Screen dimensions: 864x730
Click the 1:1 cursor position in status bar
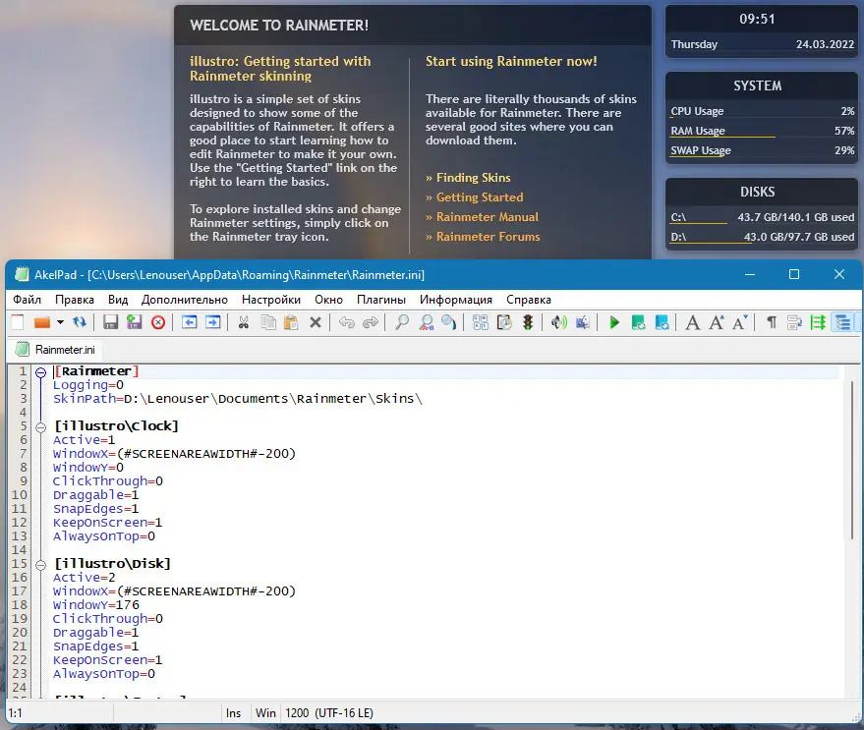(16, 713)
